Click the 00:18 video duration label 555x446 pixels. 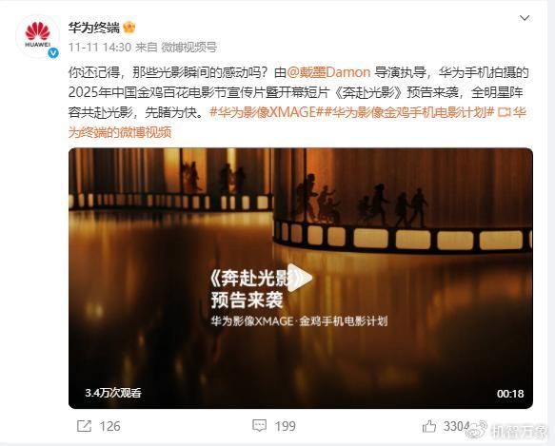[x=510, y=394]
